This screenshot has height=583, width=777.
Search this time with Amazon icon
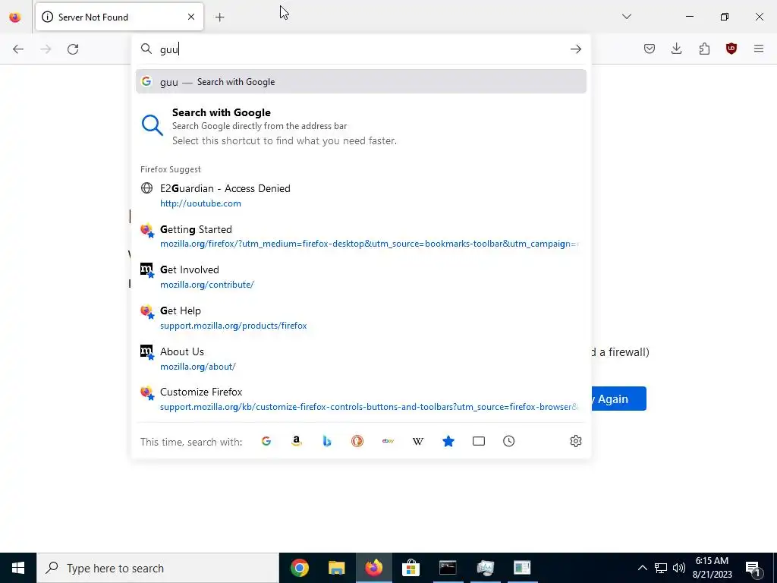click(x=297, y=441)
